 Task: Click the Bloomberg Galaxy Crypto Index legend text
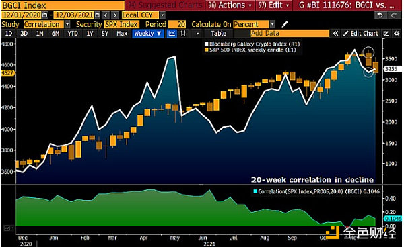pyautogui.click(x=255, y=44)
